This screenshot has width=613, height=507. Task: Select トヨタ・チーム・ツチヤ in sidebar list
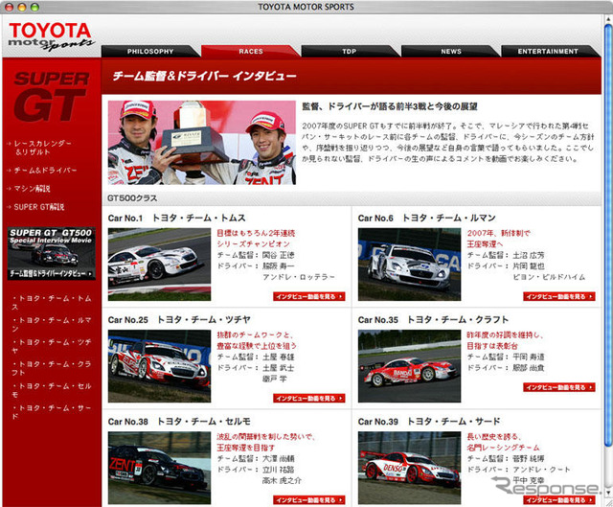[51, 346]
